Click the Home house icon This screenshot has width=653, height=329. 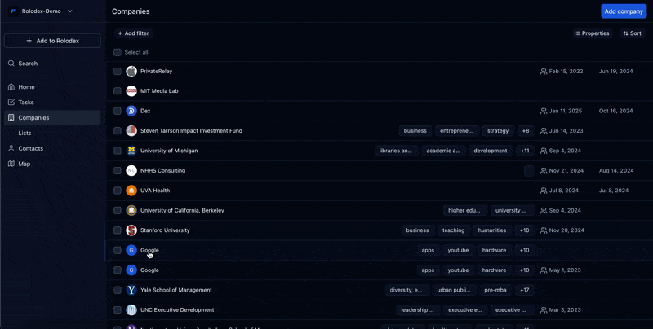11,87
